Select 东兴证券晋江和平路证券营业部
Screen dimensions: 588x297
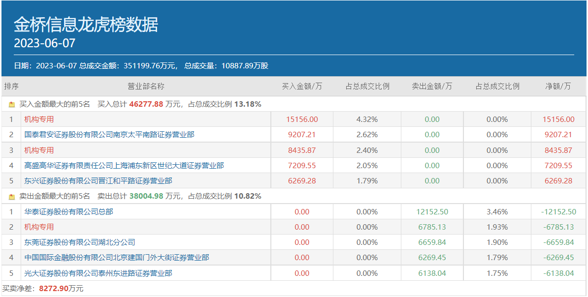pos(98,181)
